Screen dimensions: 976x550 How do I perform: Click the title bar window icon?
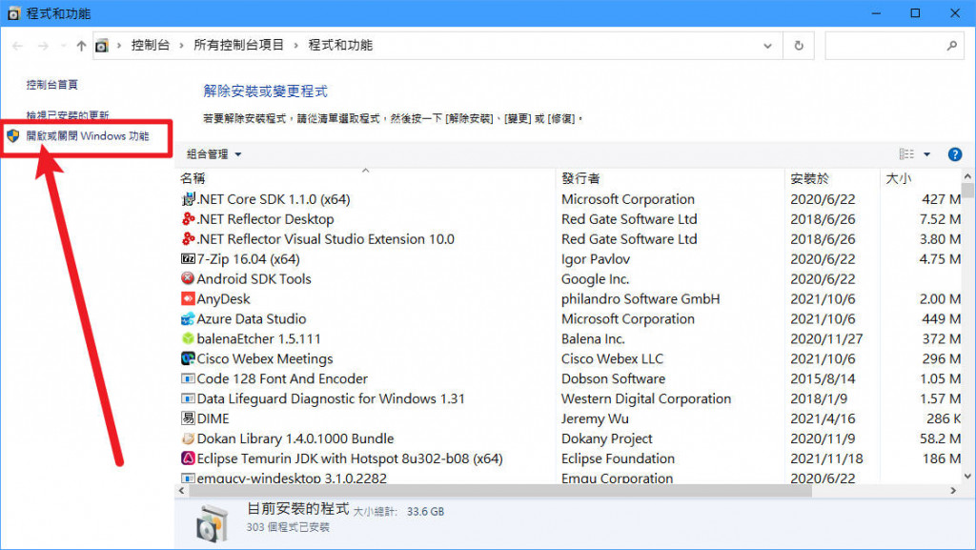click(13, 13)
